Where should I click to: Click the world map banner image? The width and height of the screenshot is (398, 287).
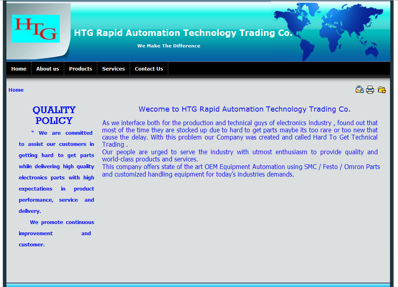329,32
